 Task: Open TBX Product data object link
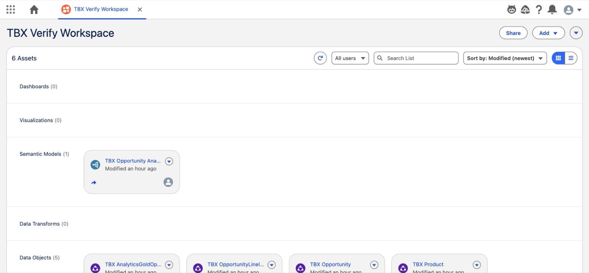428,264
